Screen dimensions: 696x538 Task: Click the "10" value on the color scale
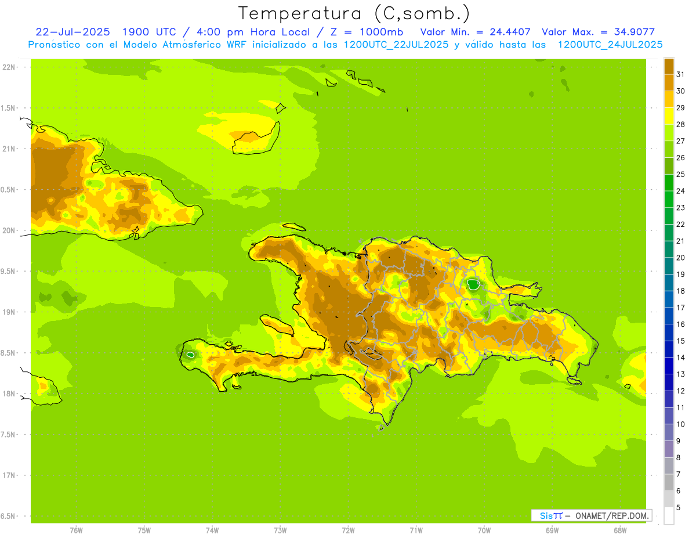tap(681, 424)
